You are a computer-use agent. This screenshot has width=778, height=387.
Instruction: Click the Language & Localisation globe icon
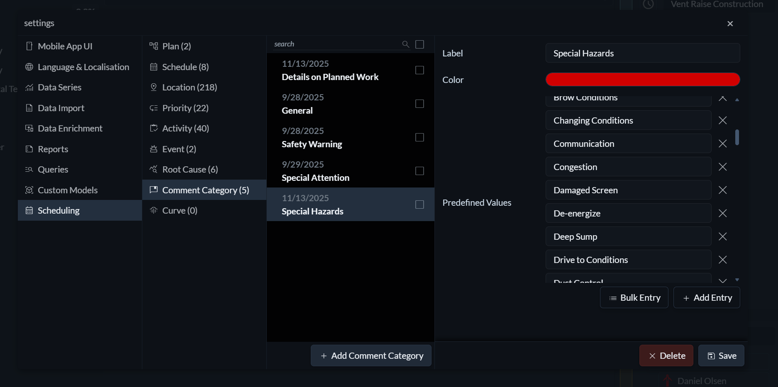[29, 67]
